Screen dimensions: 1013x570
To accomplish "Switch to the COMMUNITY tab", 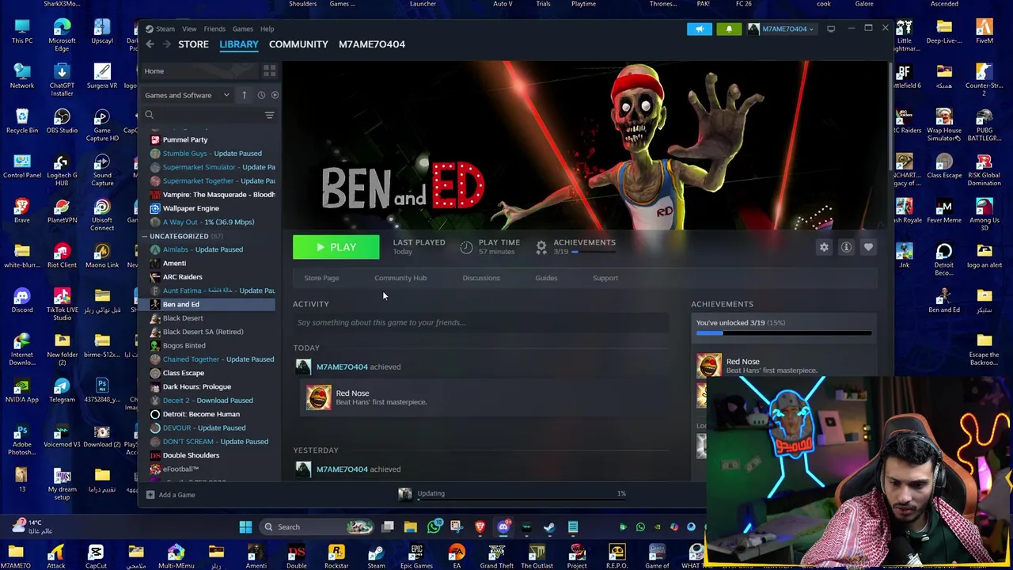I will (298, 44).
